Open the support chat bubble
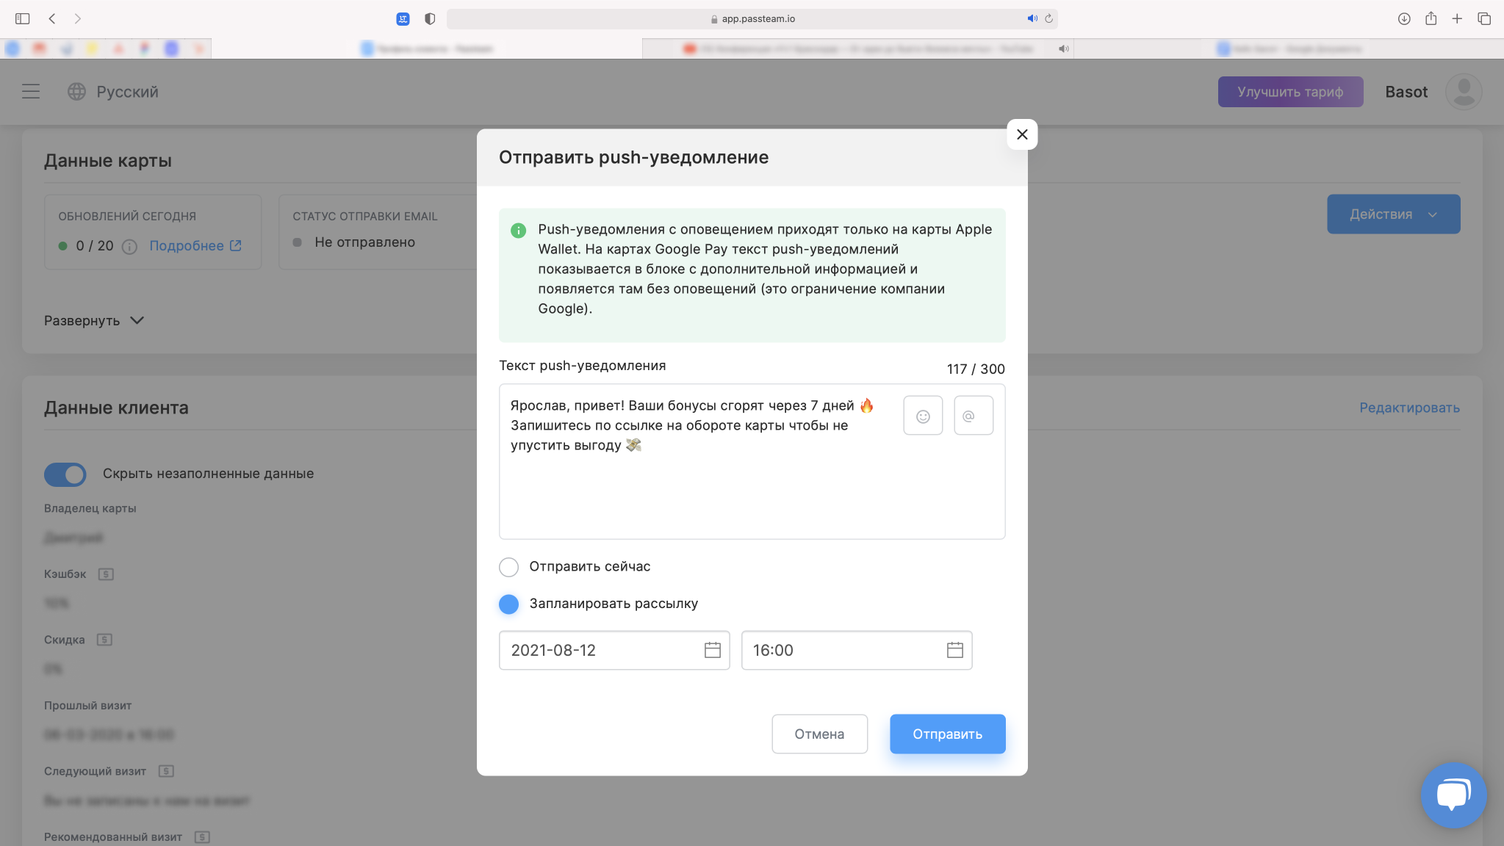The image size is (1504, 846). 1453,795
